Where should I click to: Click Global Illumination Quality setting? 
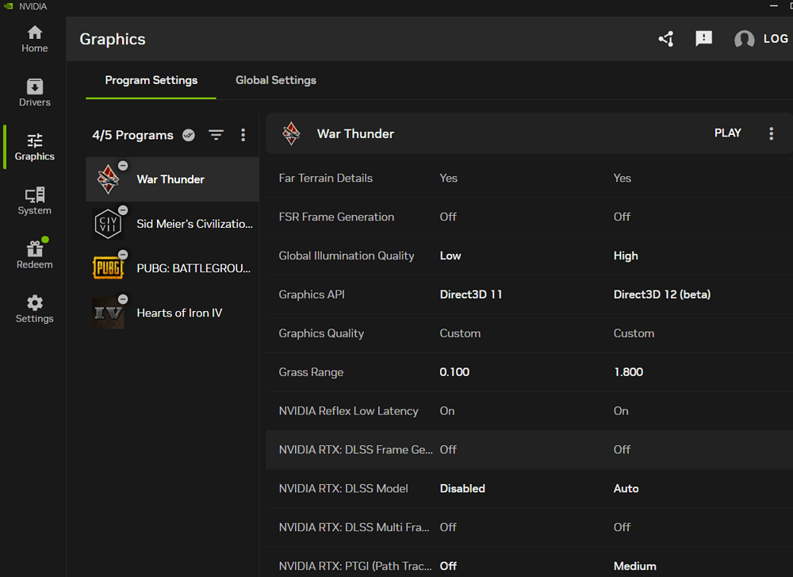point(347,256)
